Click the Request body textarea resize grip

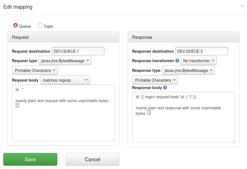click(114, 139)
